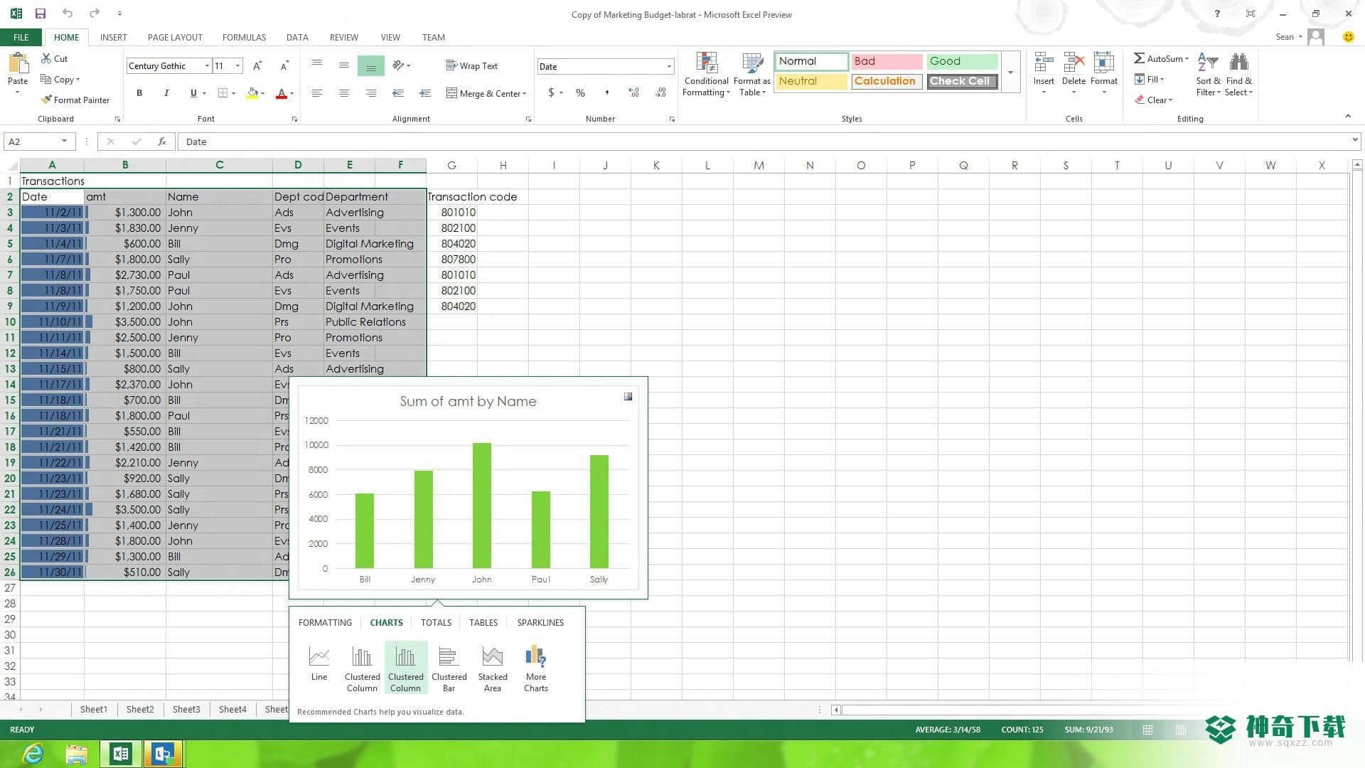
Task: Open the Insert Function fx button
Action: (x=162, y=142)
